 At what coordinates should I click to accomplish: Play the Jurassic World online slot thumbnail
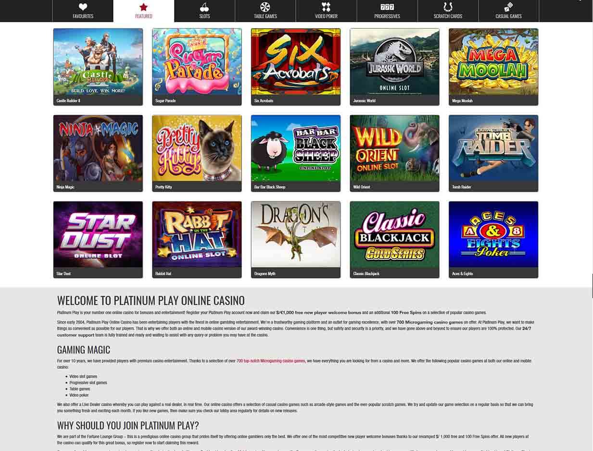(394, 62)
